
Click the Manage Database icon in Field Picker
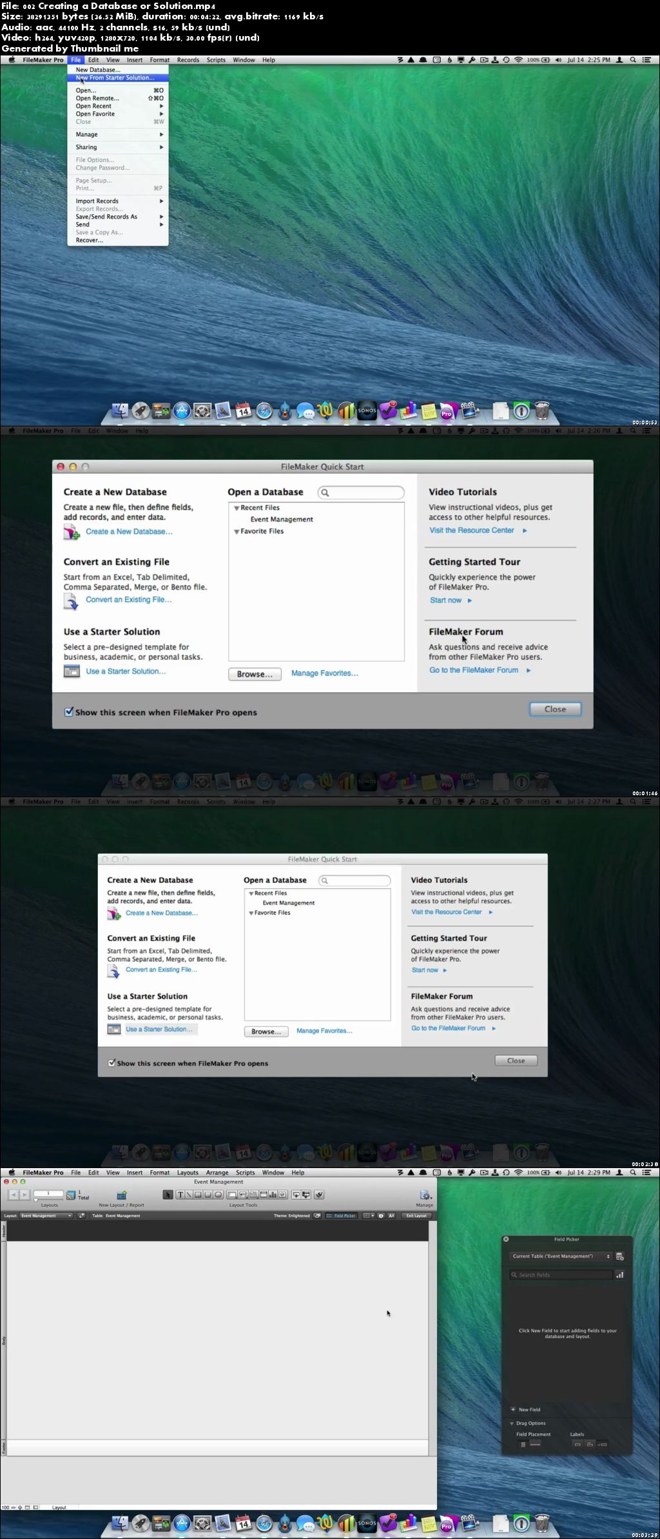[619, 1256]
